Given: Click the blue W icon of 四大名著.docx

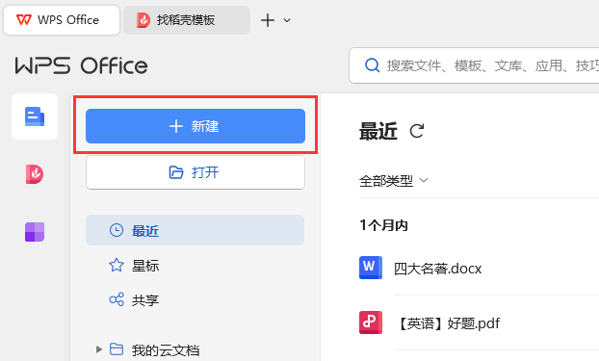Looking at the screenshot, I should click(x=371, y=268).
